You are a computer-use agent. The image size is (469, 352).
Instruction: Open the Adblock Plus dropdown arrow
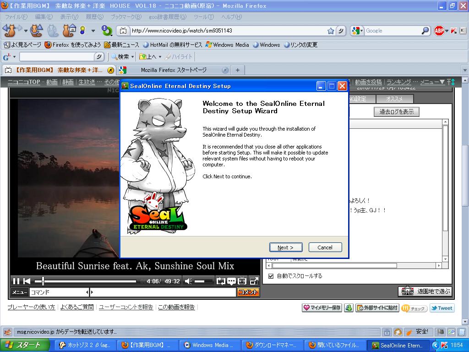[x=447, y=31]
